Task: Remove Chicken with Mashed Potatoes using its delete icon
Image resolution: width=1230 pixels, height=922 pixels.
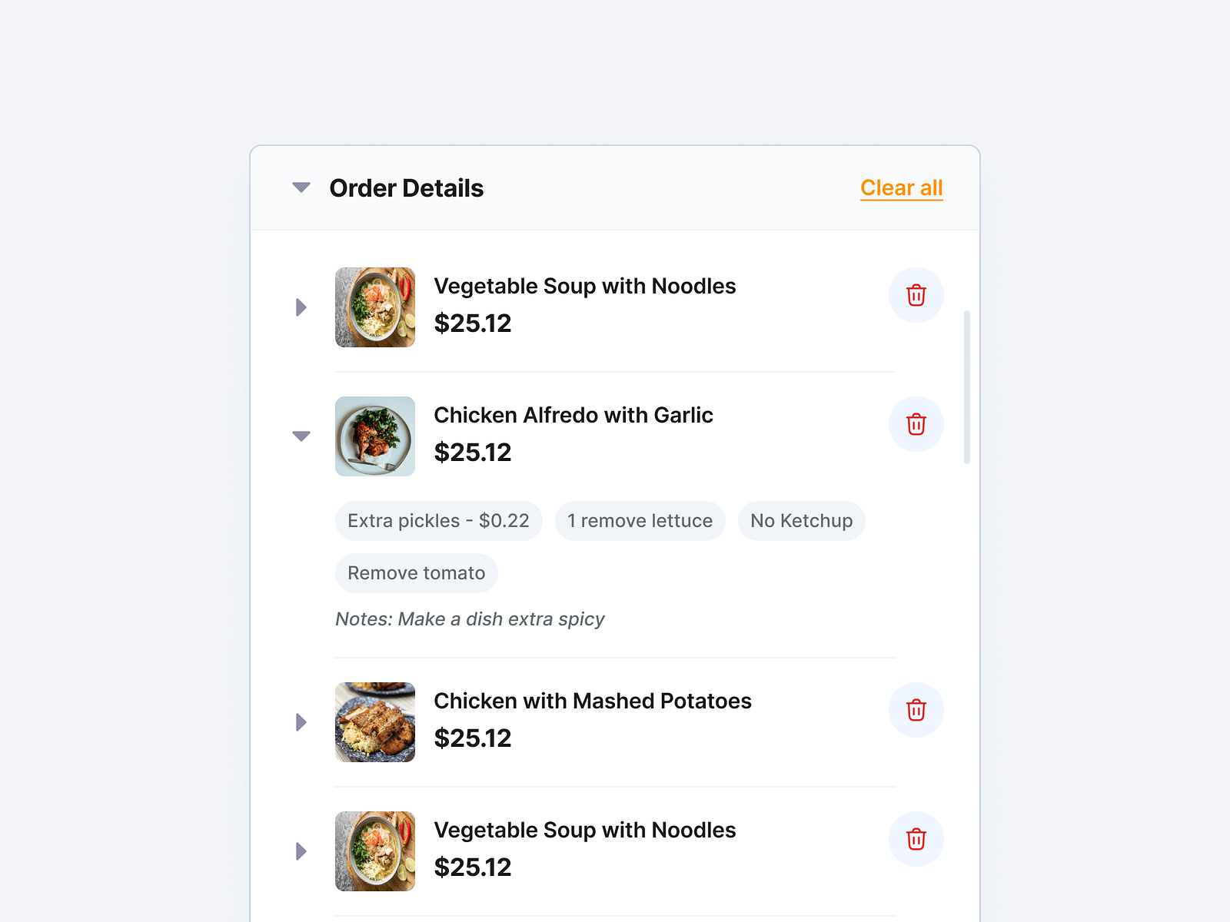Action: [916, 710]
